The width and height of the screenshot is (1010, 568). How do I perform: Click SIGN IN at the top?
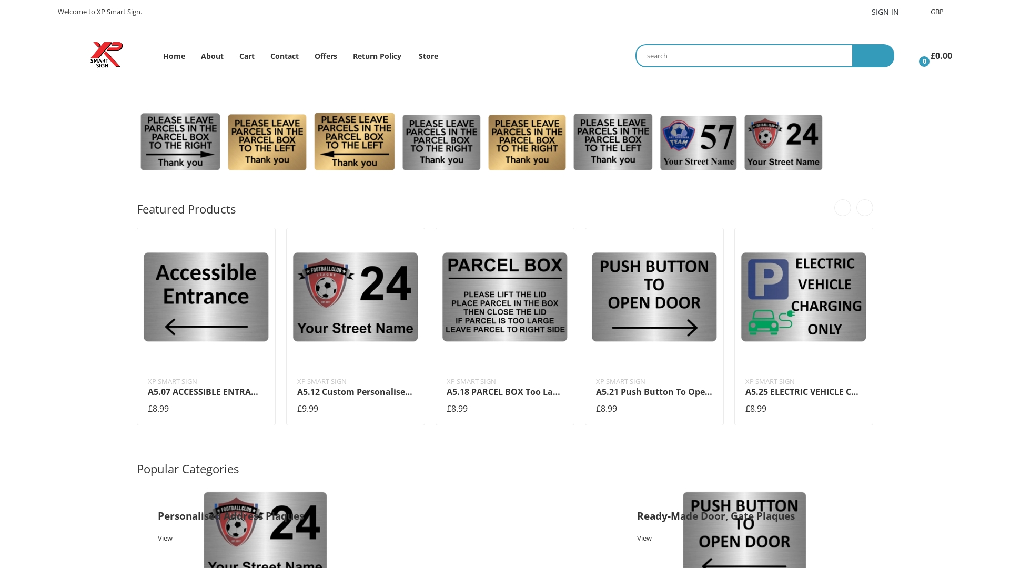click(x=885, y=12)
